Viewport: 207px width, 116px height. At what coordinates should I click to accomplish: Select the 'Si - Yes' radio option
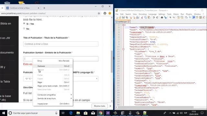pyautogui.click(x=24, y=24)
